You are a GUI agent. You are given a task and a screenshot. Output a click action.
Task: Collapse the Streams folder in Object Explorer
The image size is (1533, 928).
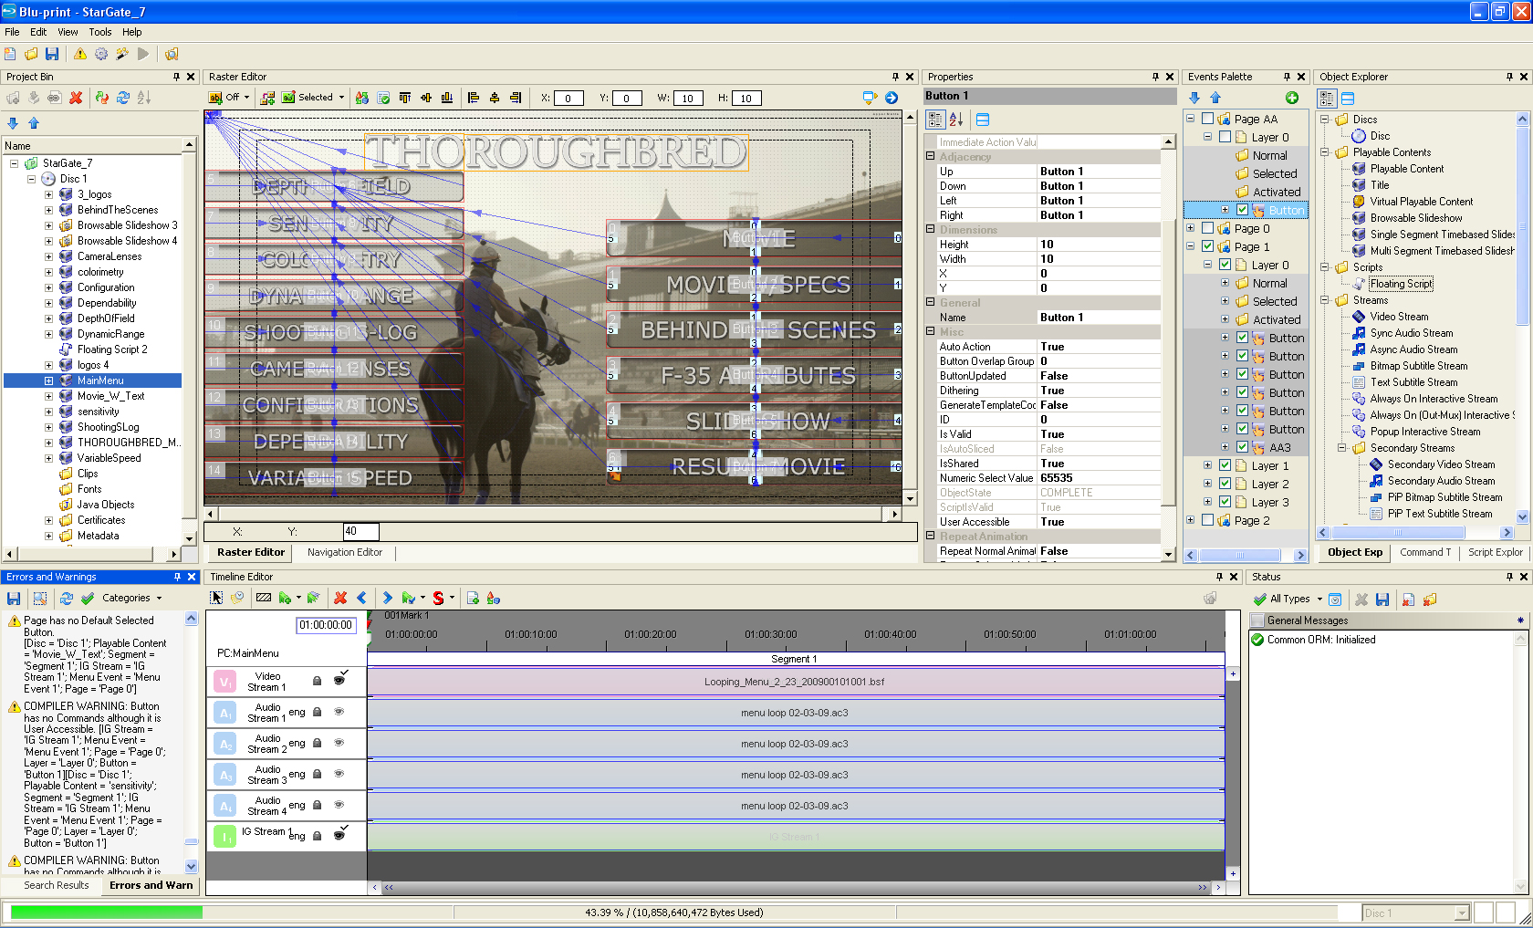point(1325,300)
